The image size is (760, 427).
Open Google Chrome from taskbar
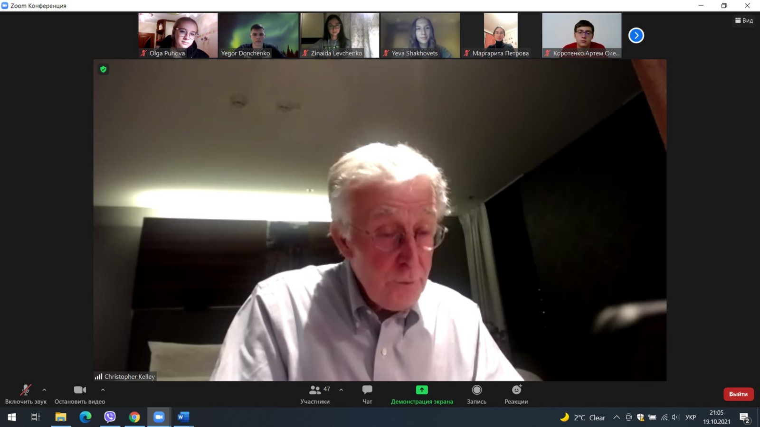pos(134,417)
